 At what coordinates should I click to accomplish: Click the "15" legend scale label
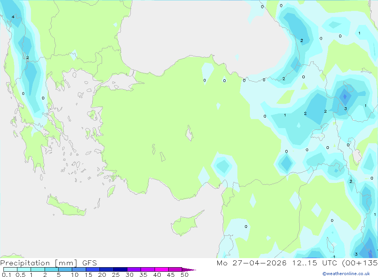[88, 275]
